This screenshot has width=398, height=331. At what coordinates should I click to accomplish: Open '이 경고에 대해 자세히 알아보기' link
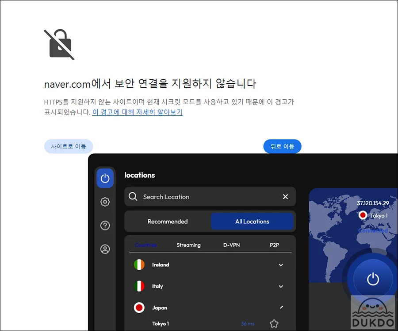click(137, 112)
